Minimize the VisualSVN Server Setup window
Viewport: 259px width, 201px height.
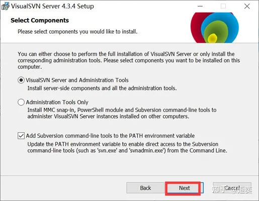200,7
